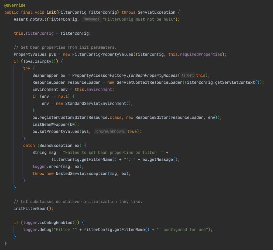Screen dimensions: 273x250
Task: Click the 'Let subclasses do whatever initialization' comment
Action: tap(78, 202)
